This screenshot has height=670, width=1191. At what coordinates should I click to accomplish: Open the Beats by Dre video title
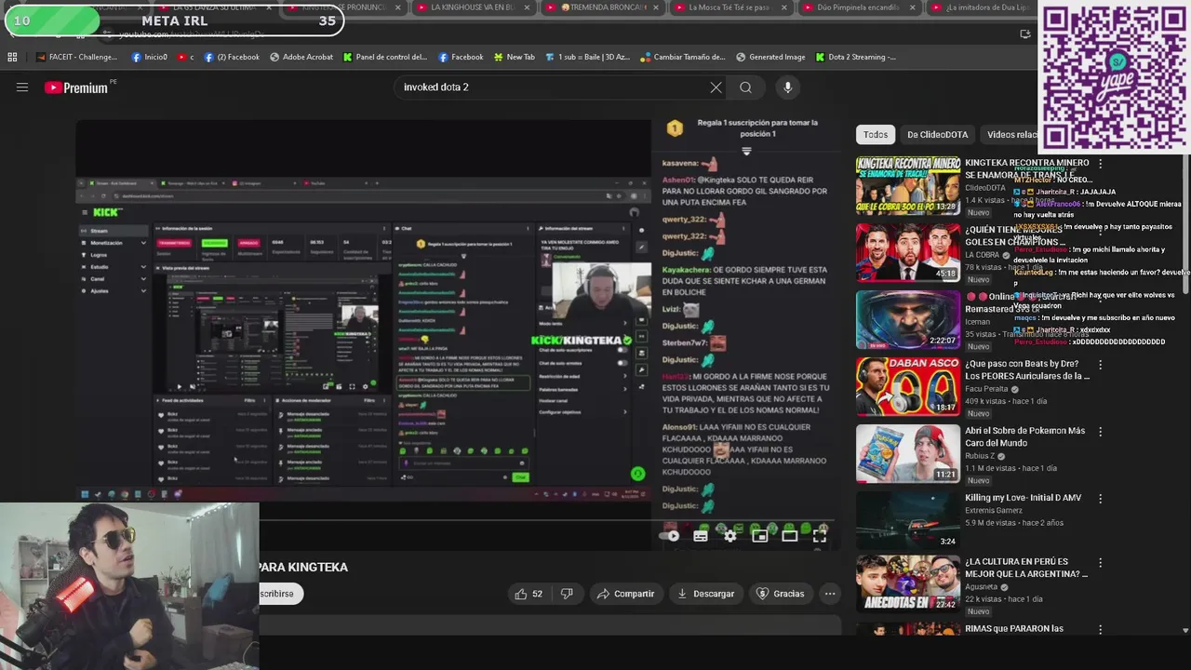[1026, 370]
